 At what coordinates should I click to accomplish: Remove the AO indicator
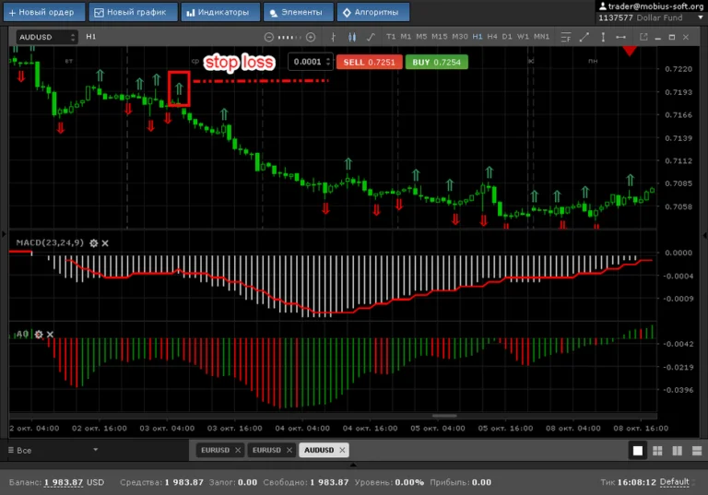50,335
